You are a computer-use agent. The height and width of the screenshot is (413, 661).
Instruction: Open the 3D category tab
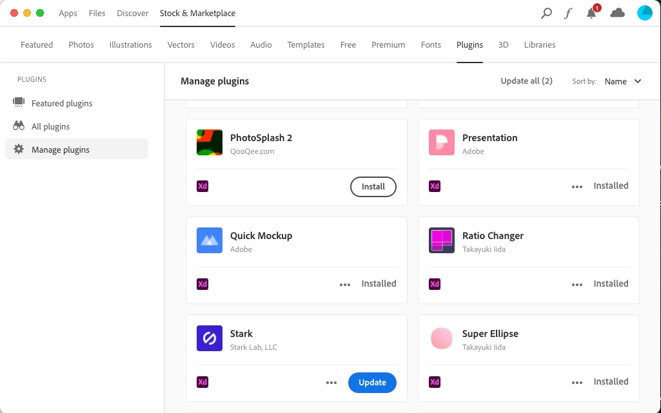[x=504, y=44]
